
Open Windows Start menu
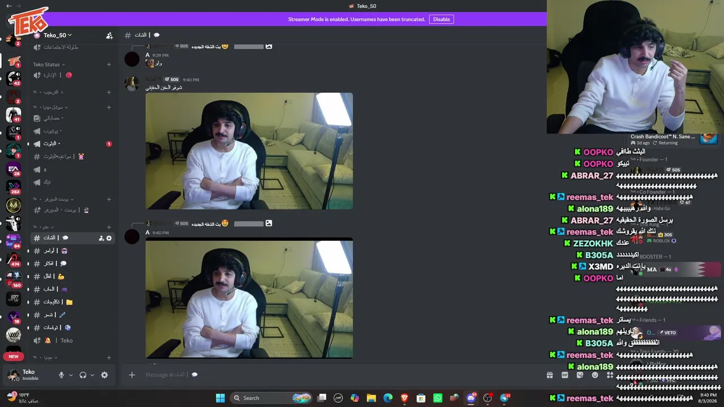pos(220,398)
